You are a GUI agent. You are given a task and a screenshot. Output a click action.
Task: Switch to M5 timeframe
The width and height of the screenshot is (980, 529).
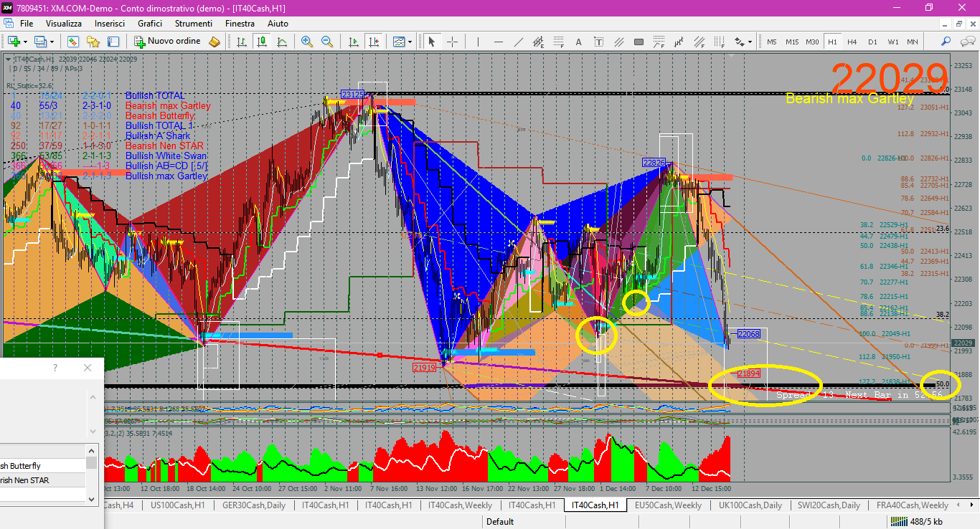coord(772,42)
